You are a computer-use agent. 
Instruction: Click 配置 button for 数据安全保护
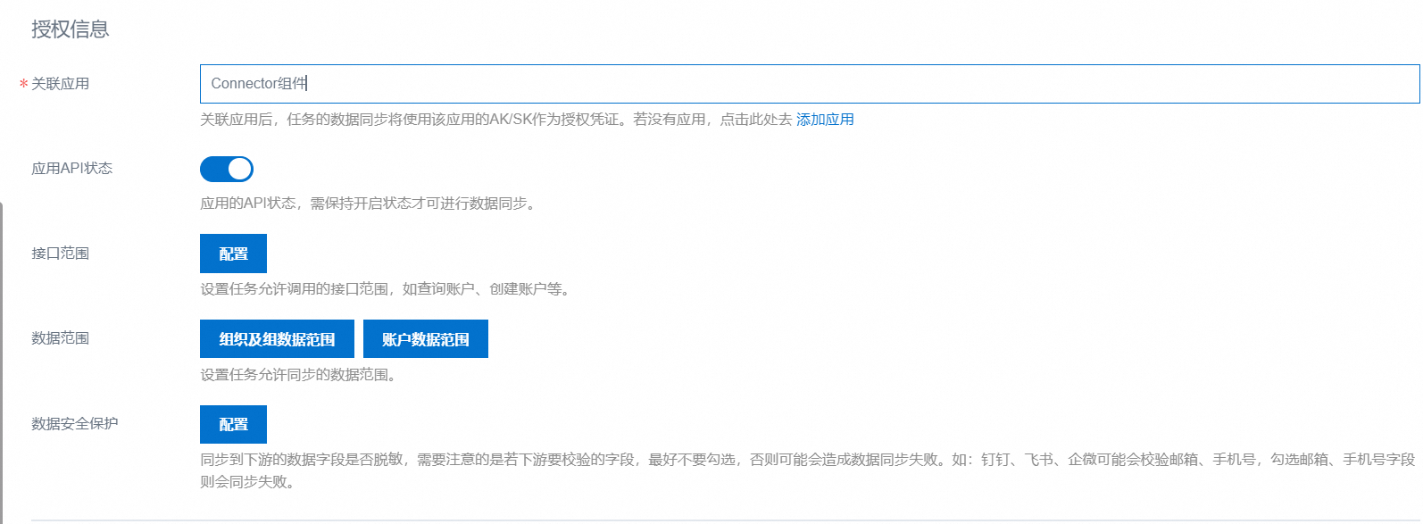click(x=233, y=425)
